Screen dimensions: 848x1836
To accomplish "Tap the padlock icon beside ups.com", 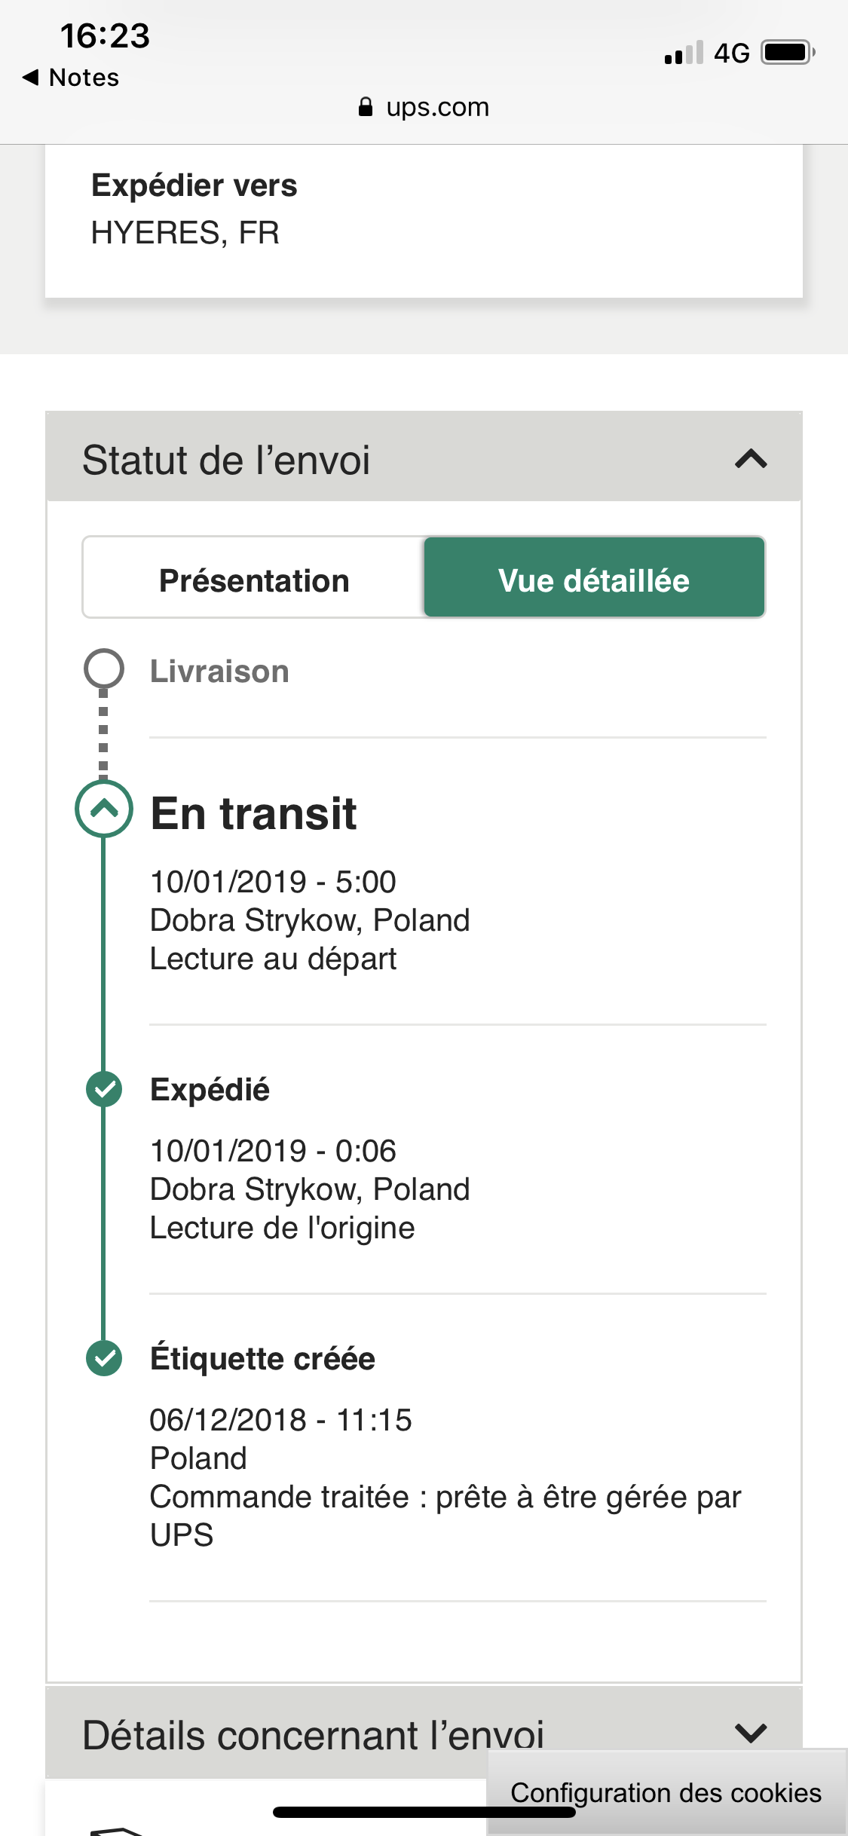I will pos(366,107).
